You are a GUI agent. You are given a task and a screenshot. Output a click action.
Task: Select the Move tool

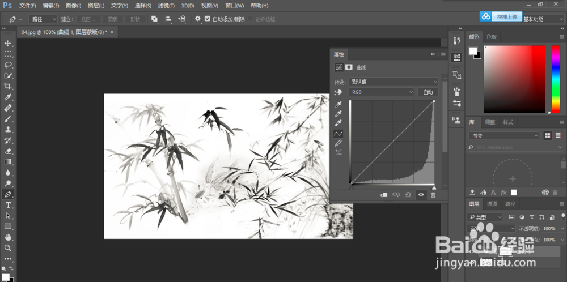pos(7,44)
